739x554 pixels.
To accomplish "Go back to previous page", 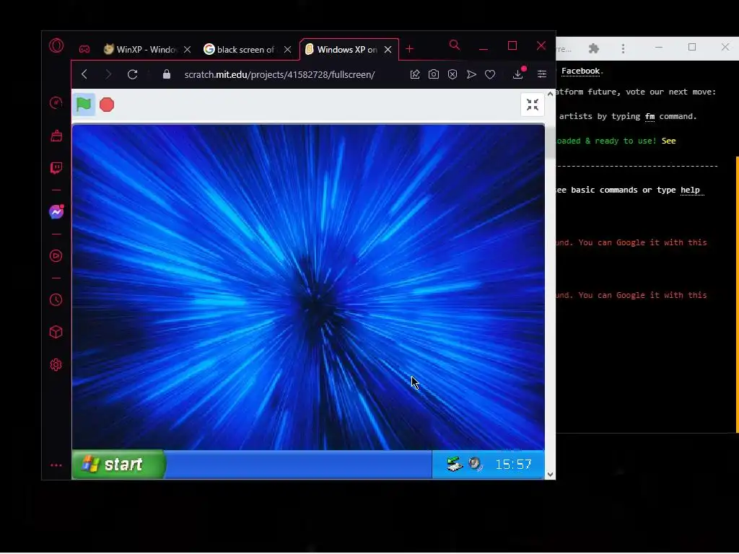I will [x=84, y=74].
